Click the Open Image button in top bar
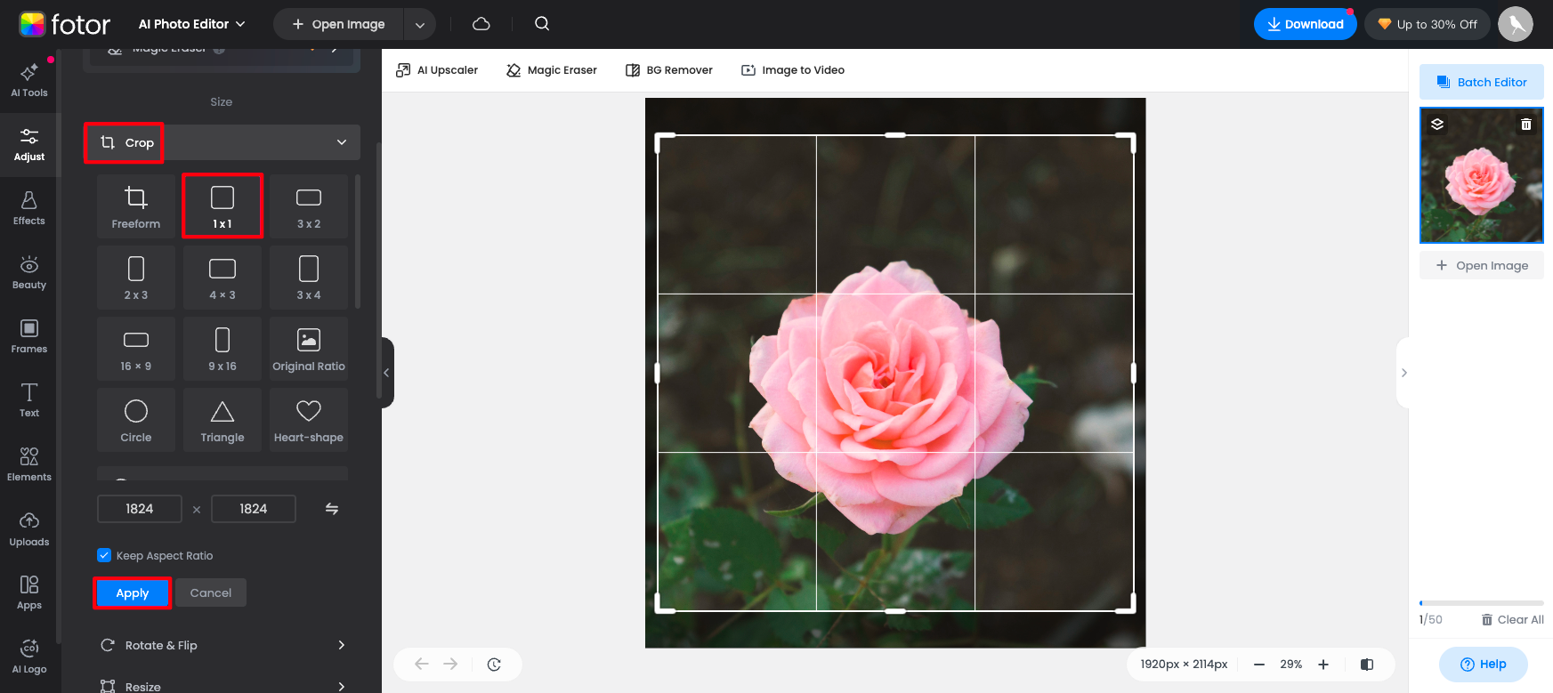Image resolution: width=1553 pixels, height=693 pixels. (339, 24)
